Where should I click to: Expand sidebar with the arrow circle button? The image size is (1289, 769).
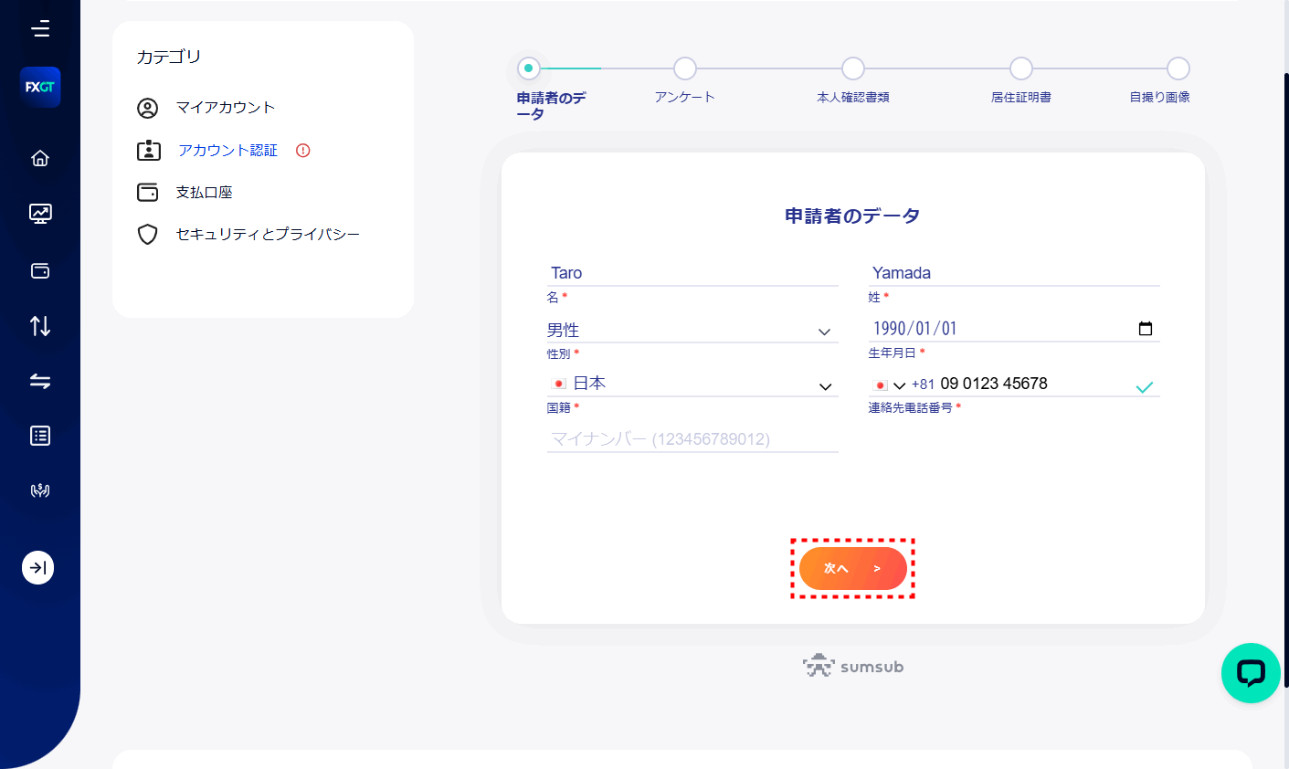pyautogui.click(x=37, y=568)
